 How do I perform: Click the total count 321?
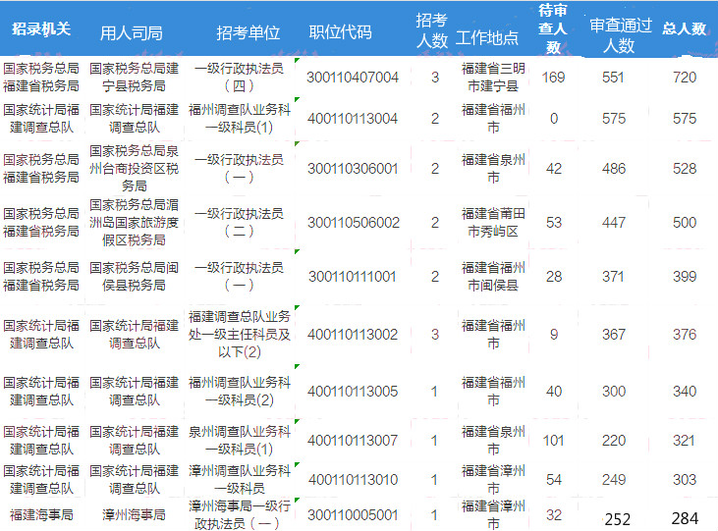[x=685, y=441]
